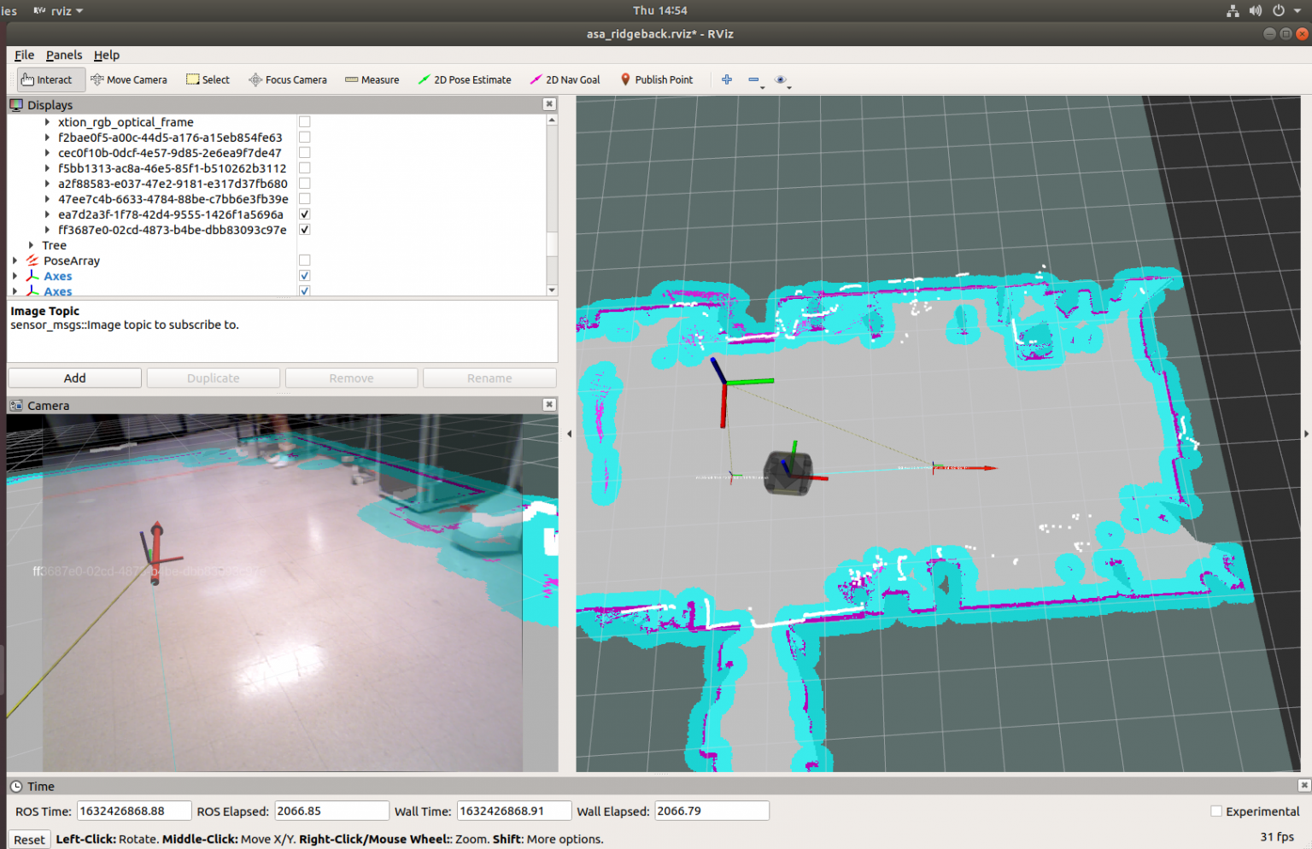Enable the PoseArray display checkbox
This screenshot has height=849, width=1312.
(305, 261)
